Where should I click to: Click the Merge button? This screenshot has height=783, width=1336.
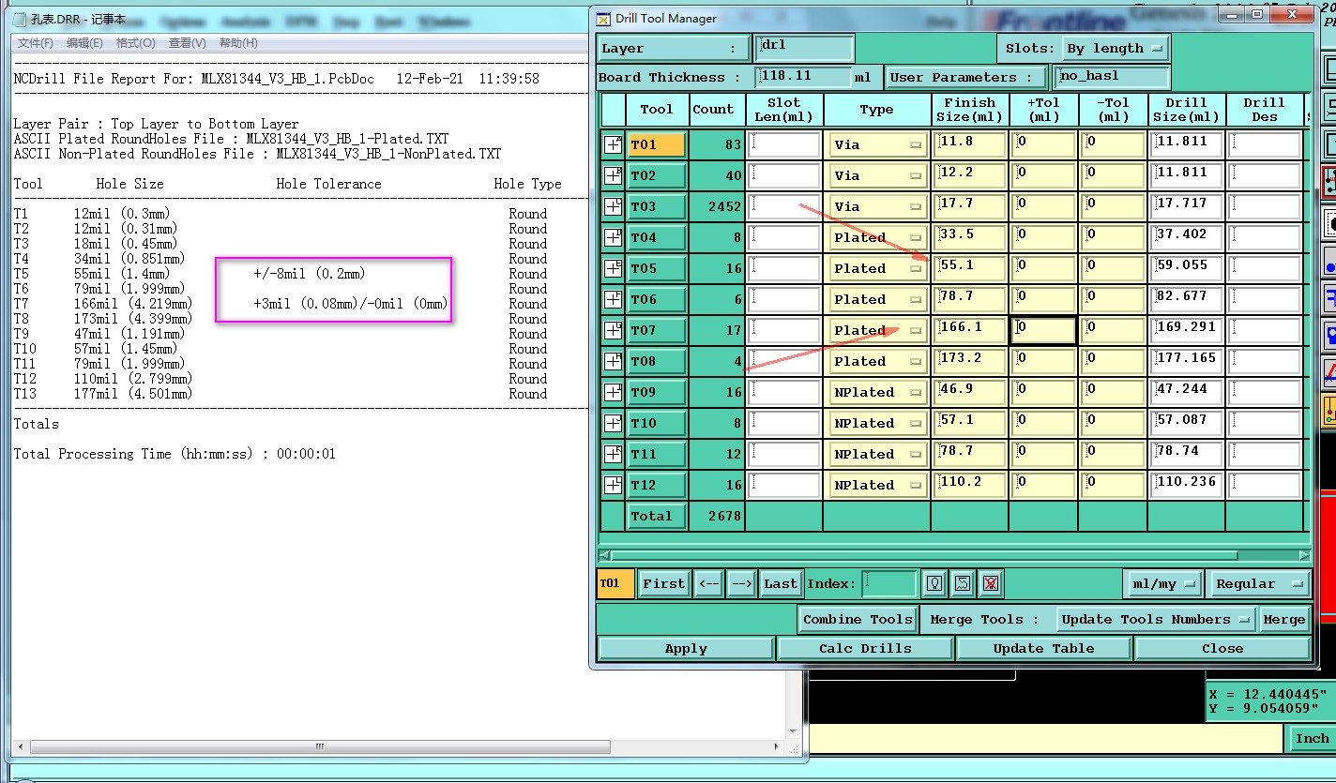point(1283,620)
